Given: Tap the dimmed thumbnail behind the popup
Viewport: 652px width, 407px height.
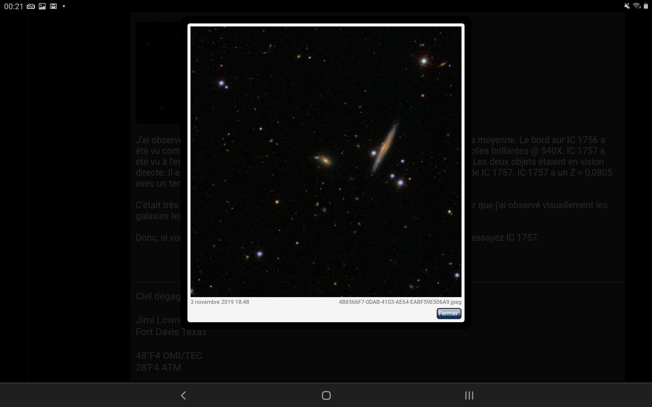Looking at the screenshot, I should point(158,73).
